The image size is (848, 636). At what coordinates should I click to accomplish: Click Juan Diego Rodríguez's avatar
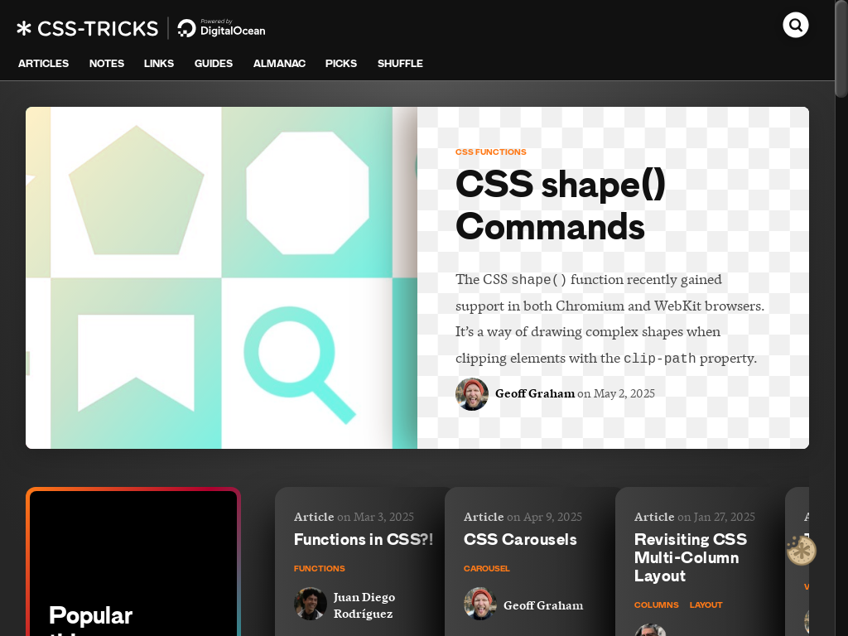point(311,604)
